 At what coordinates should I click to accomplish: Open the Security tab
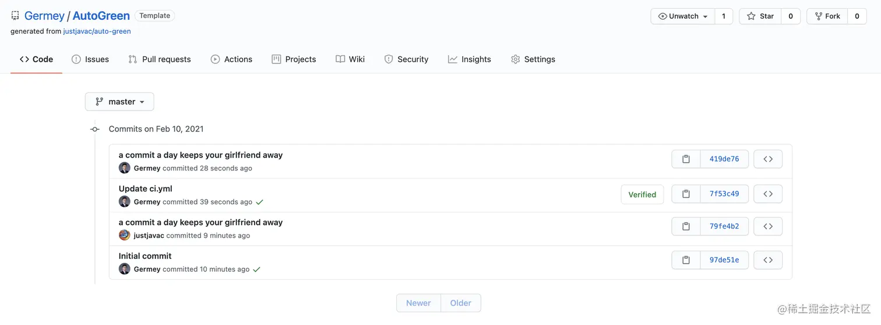pyautogui.click(x=406, y=59)
